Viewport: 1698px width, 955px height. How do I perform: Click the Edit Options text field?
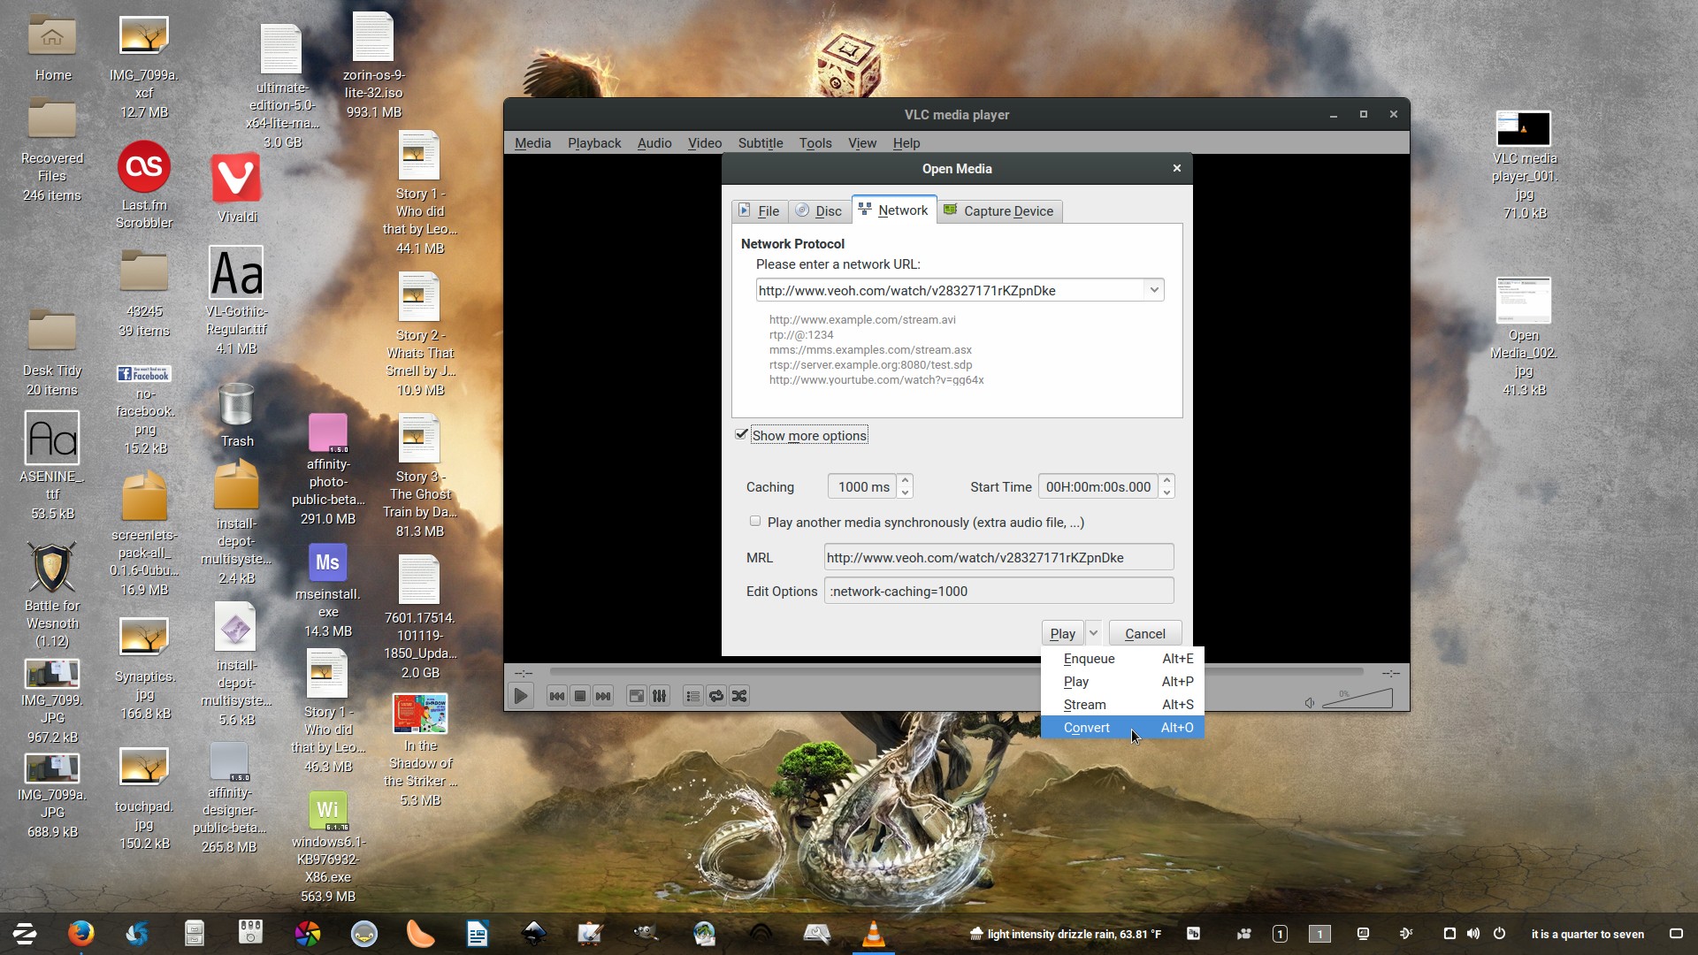[998, 591]
